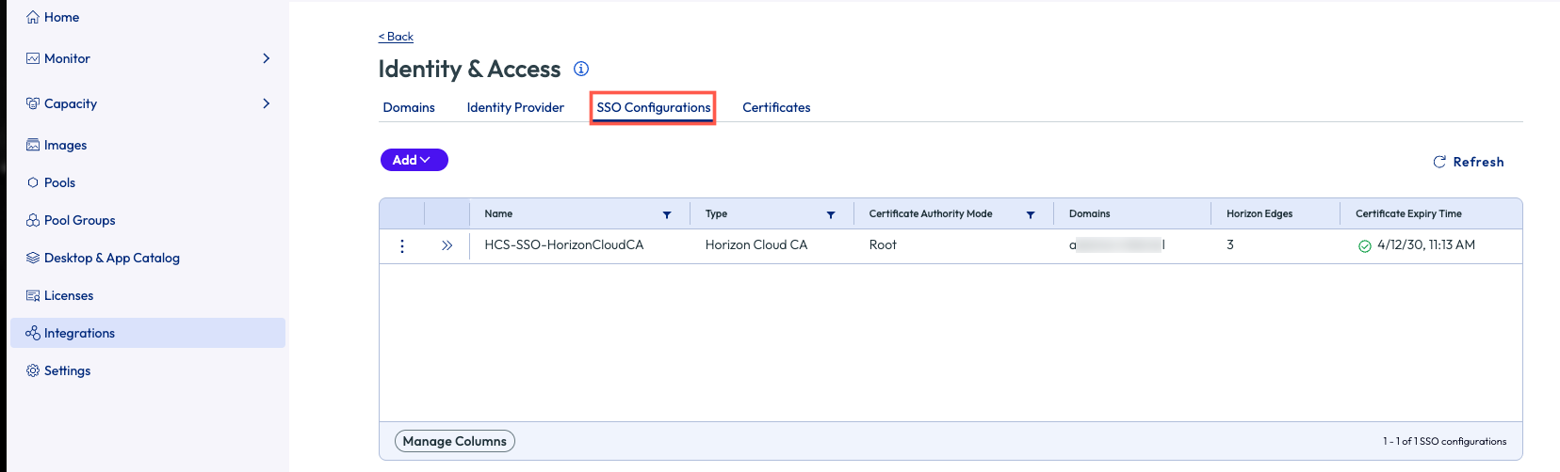Switch to the Identity Provider tab
This screenshot has width=1560, height=472.
[x=515, y=107]
